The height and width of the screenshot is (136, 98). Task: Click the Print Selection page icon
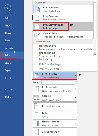pos(37,18)
